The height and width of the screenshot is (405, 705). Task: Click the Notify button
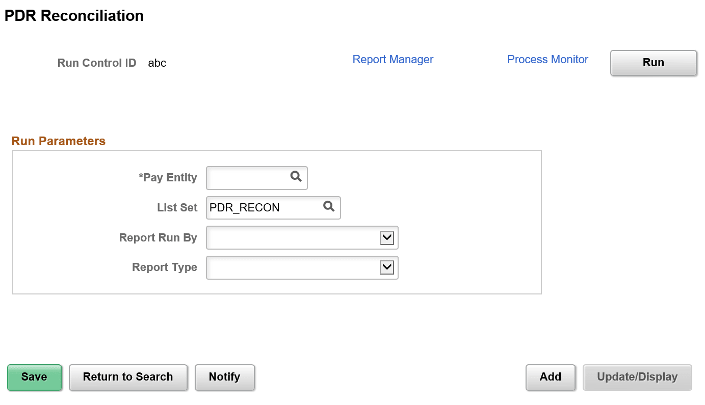(x=224, y=377)
